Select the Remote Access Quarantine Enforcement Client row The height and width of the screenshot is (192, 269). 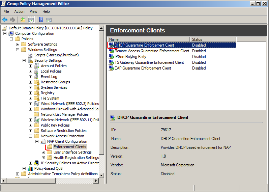tap(172, 51)
